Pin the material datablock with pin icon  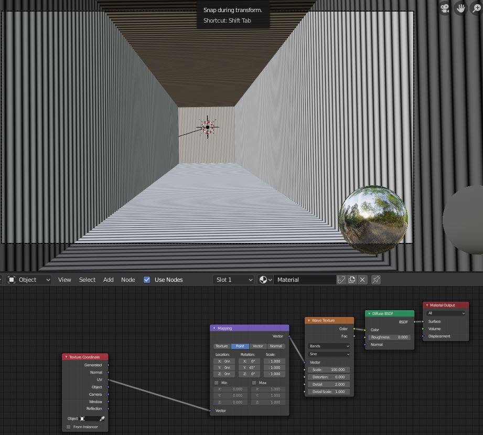click(x=375, y=279)
